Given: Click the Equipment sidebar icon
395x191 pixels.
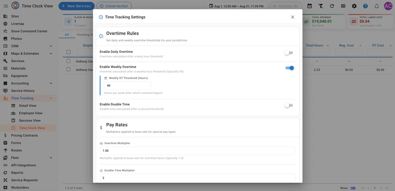Looking at the screenshot, I should point(5,76).
